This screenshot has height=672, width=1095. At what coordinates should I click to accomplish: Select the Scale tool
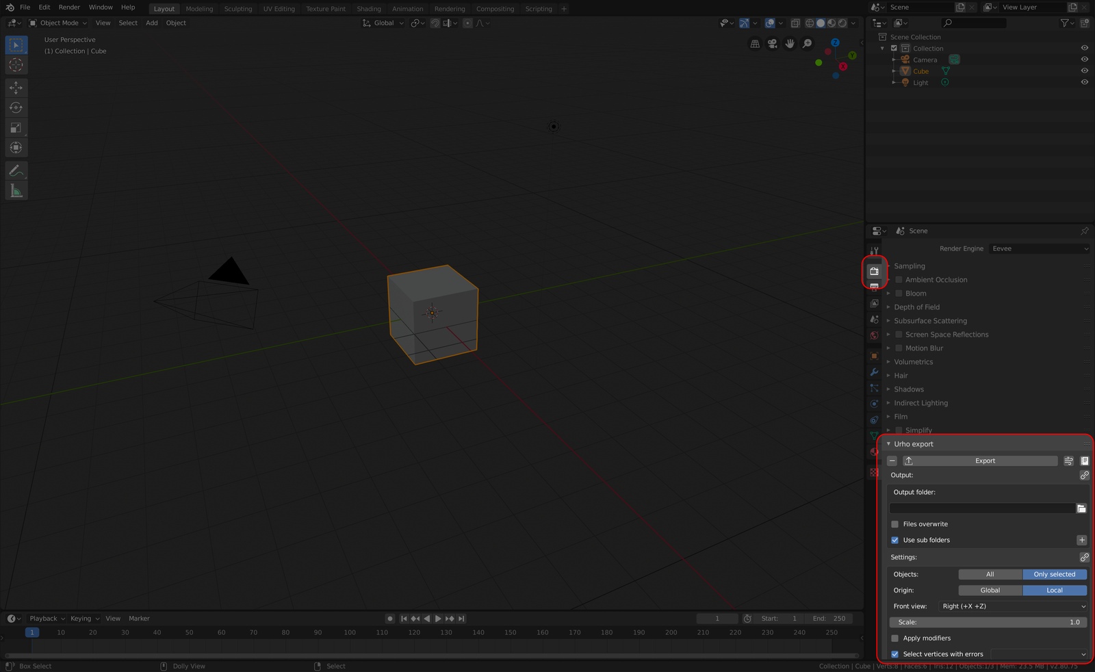point(16,128)
